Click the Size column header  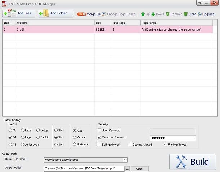coord(103,23)
